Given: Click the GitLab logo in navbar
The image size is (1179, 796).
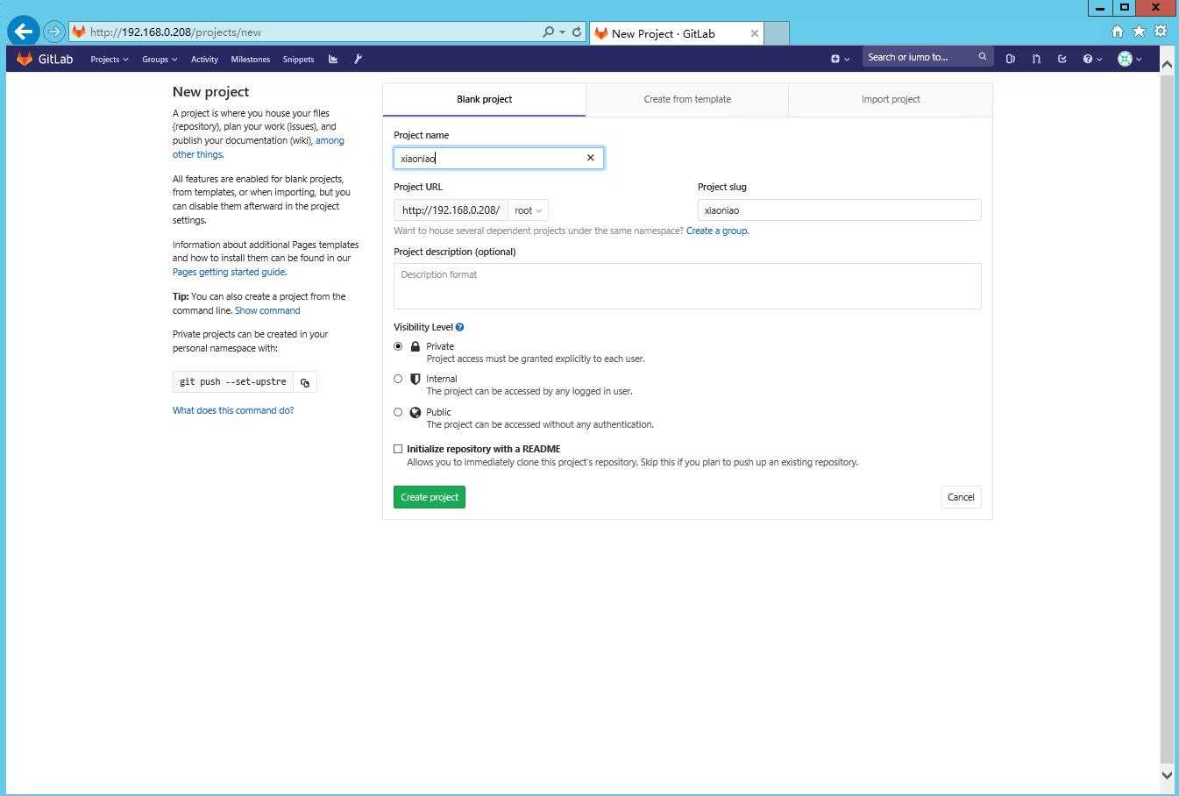Looking at the screenshot, I should click(x=45, y=59).
